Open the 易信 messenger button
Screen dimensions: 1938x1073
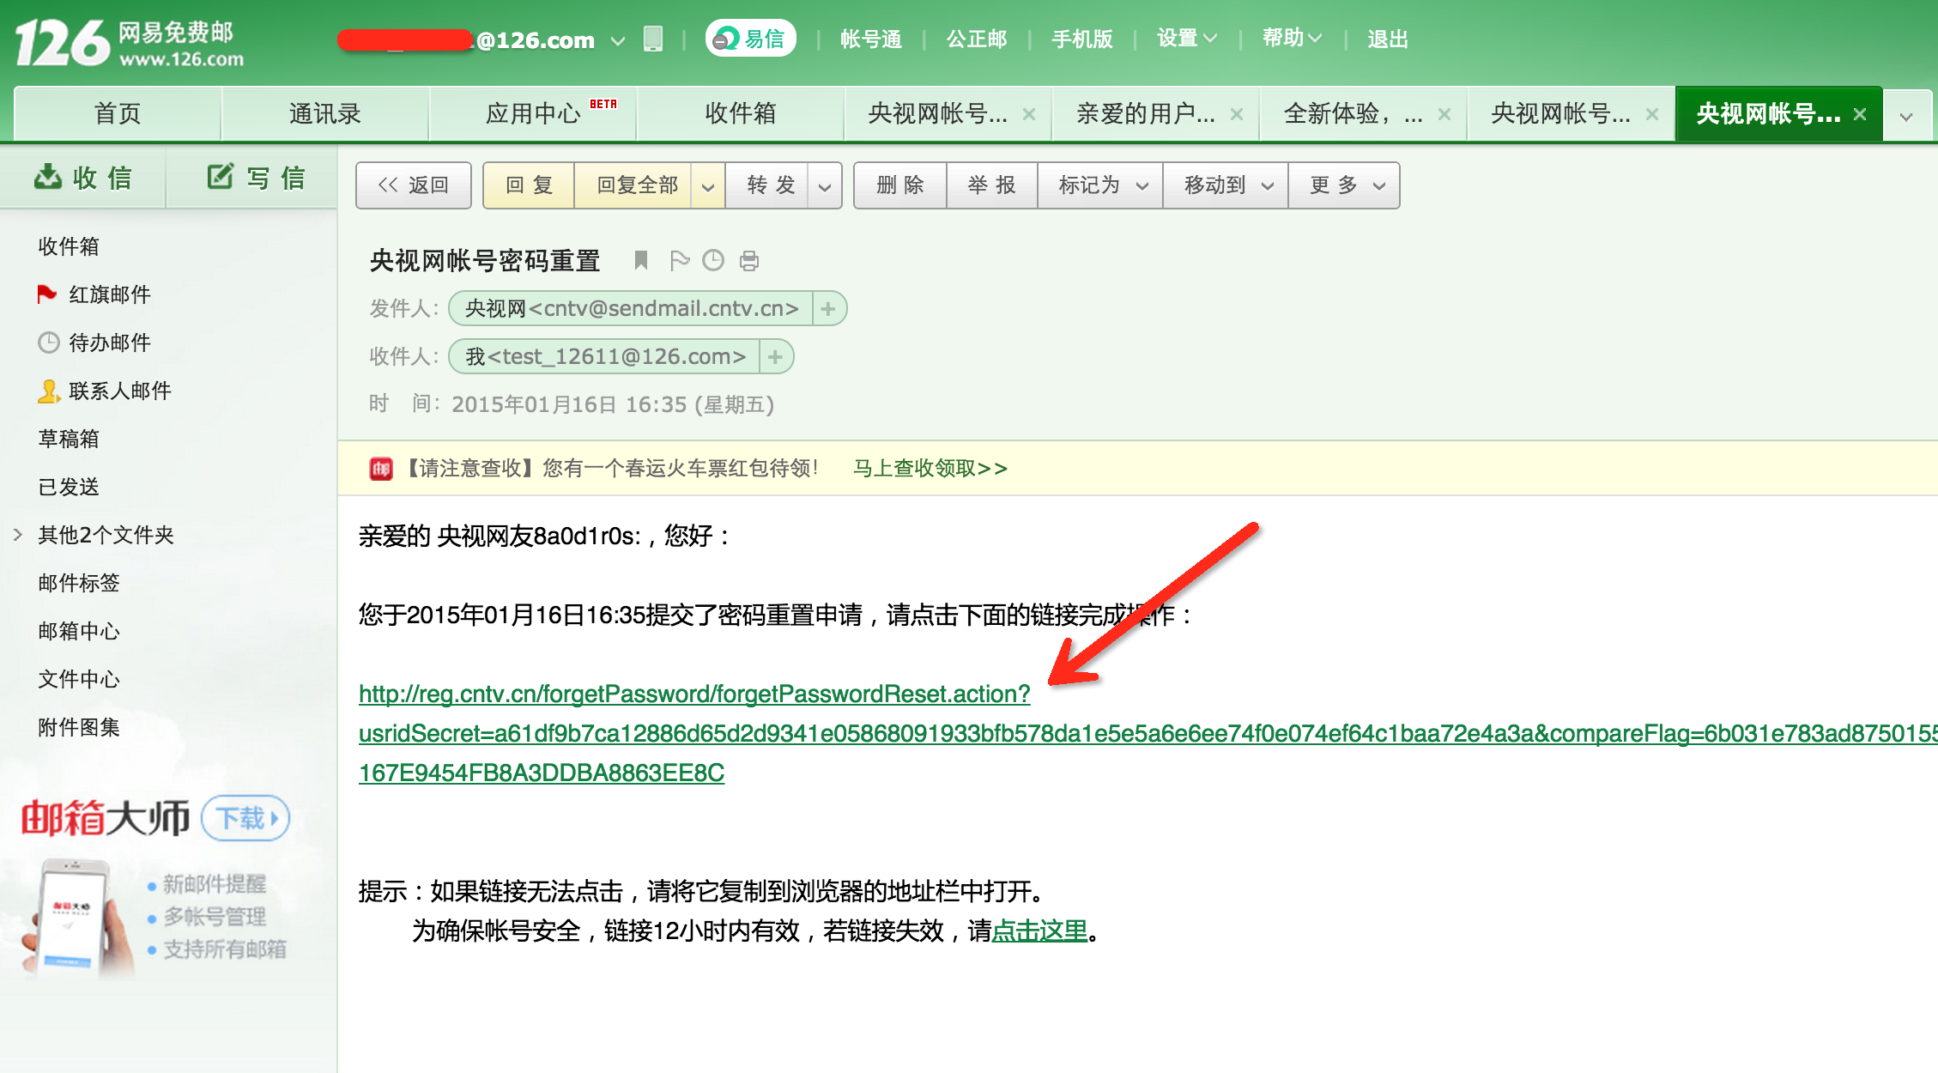(x=751, y=39)
